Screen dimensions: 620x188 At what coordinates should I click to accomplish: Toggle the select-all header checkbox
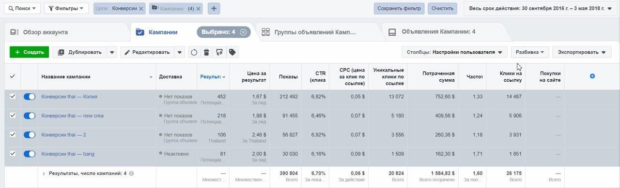click(x=13, y=76)
